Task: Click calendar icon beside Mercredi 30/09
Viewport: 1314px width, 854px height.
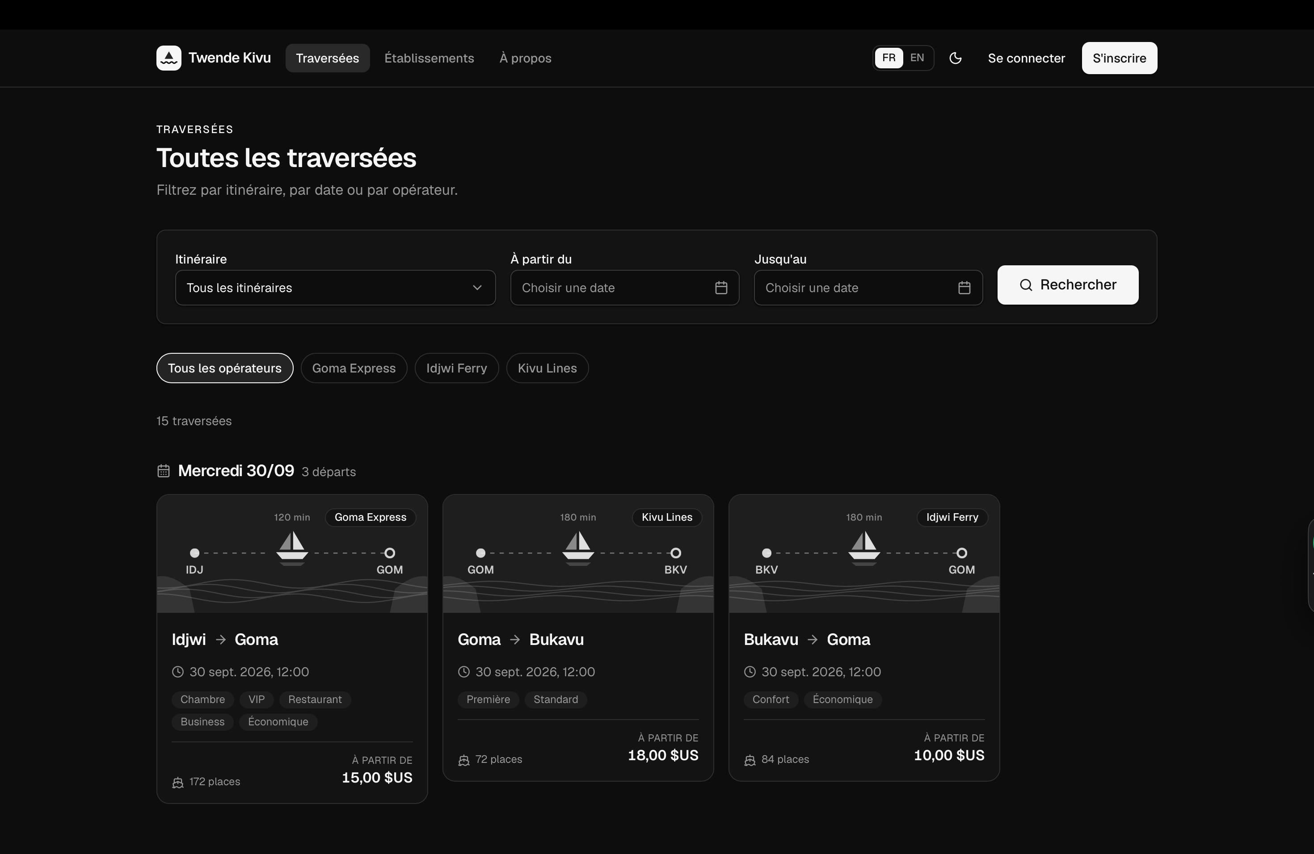Action: pyautogui.click(x=164, y=471)
